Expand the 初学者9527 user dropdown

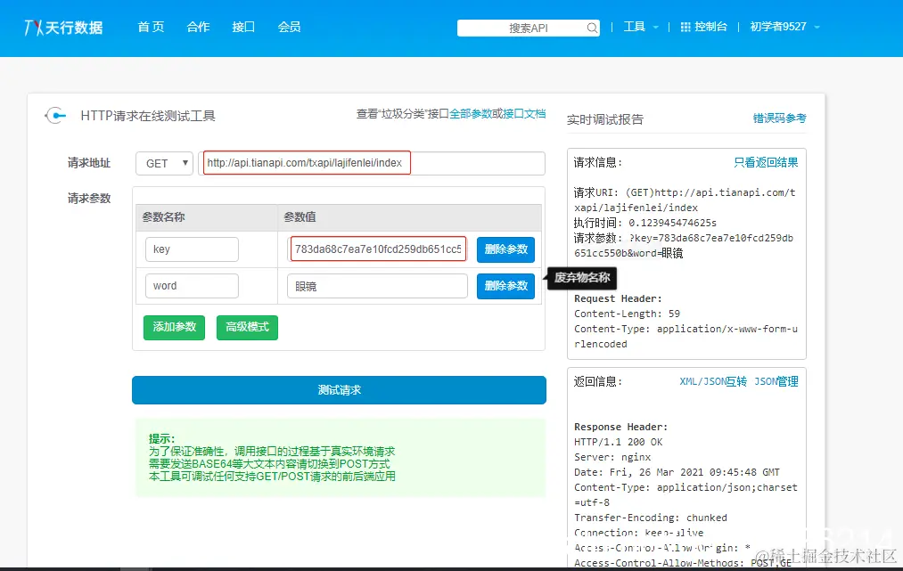click(784, 27)
